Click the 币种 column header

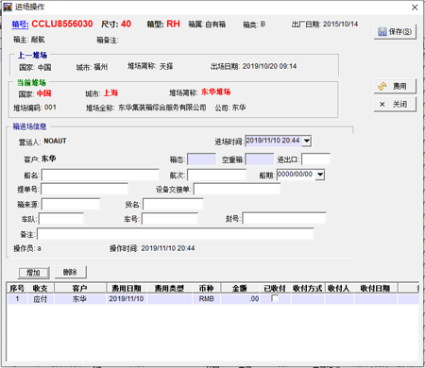[x=207, y=288]
